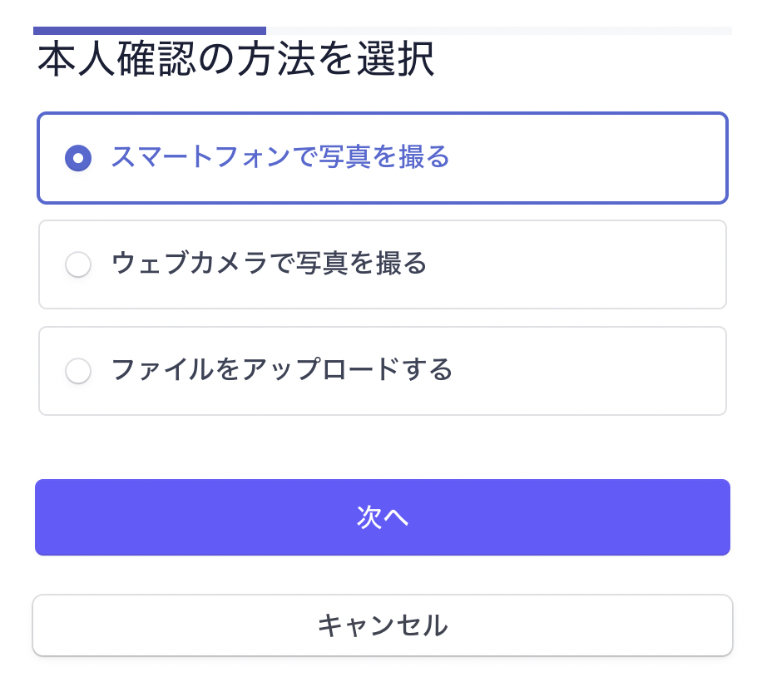This screenshot has width=757, height=677.
Task: Click the webcam option card outline
Action: 383,264
